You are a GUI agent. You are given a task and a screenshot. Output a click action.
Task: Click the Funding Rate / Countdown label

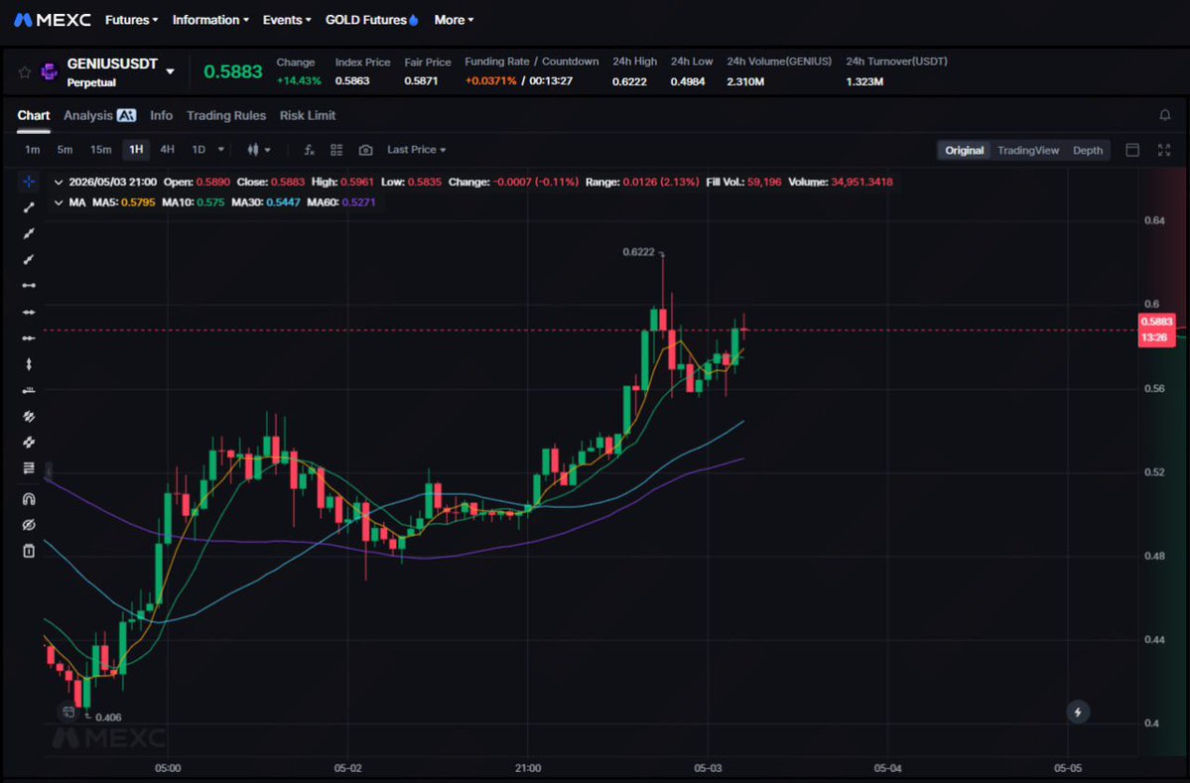pyautogui.click(x=531, y=62)
